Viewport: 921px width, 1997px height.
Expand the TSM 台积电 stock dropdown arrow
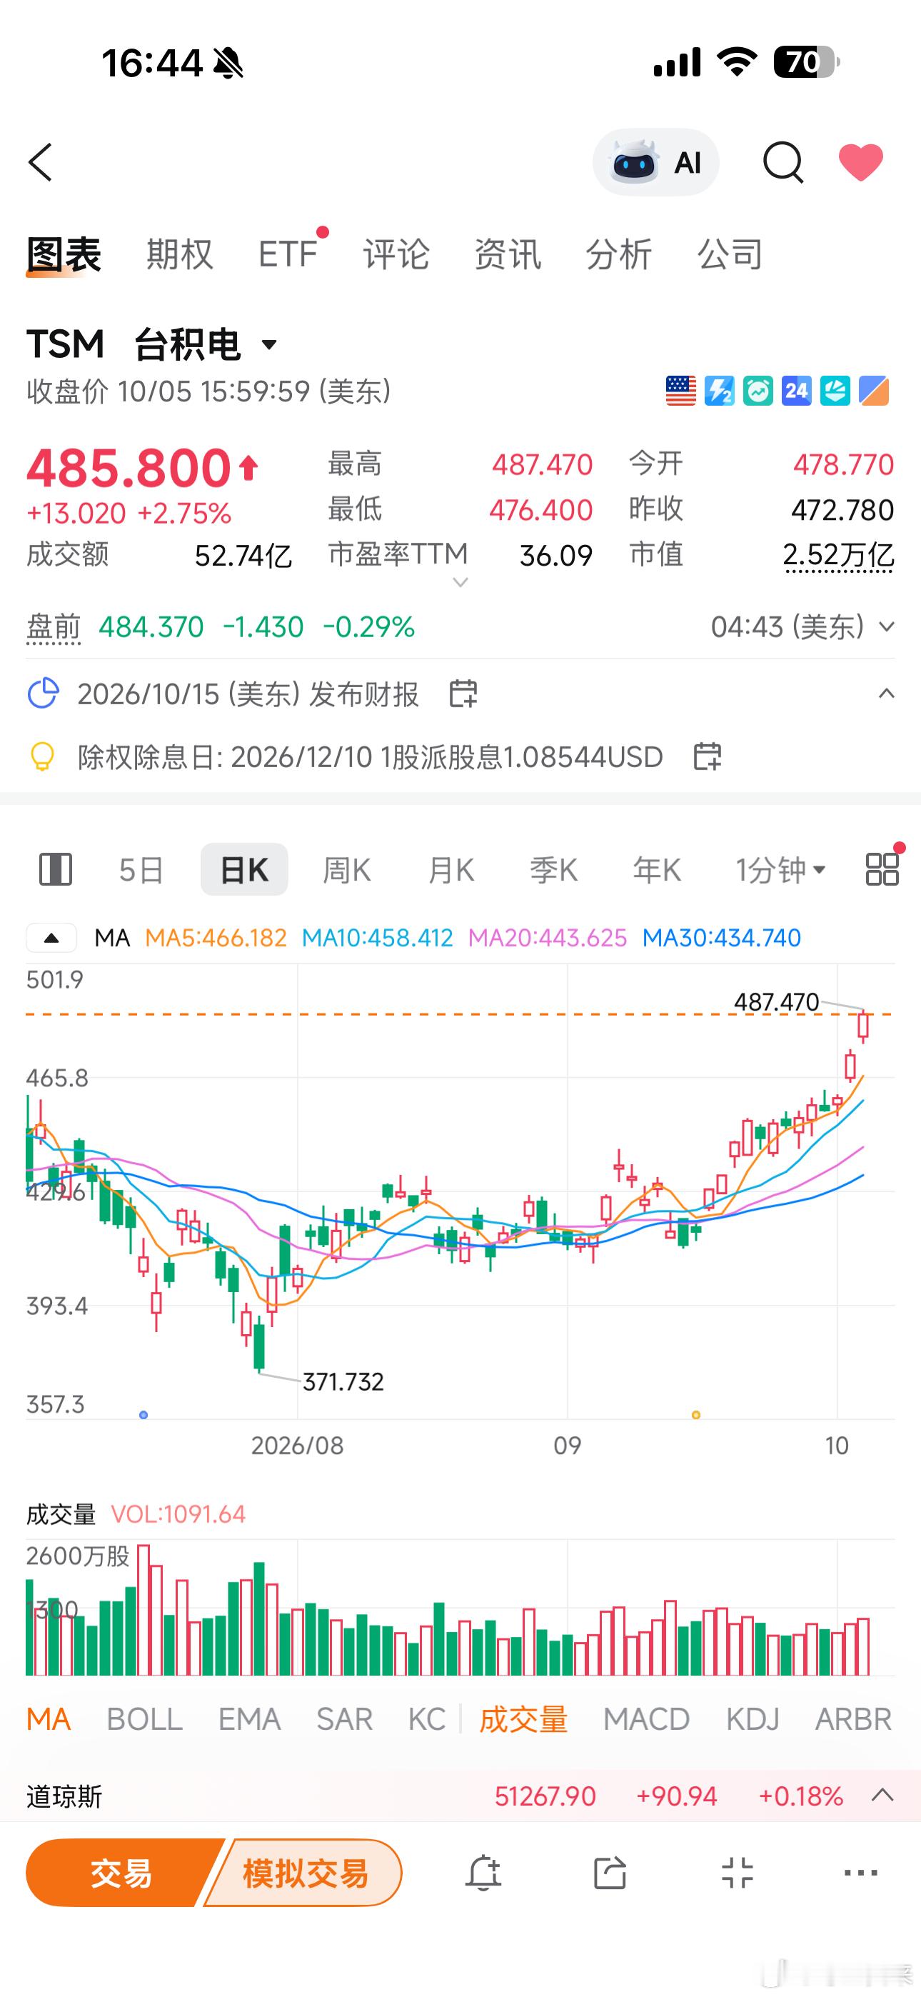(269, 344)
